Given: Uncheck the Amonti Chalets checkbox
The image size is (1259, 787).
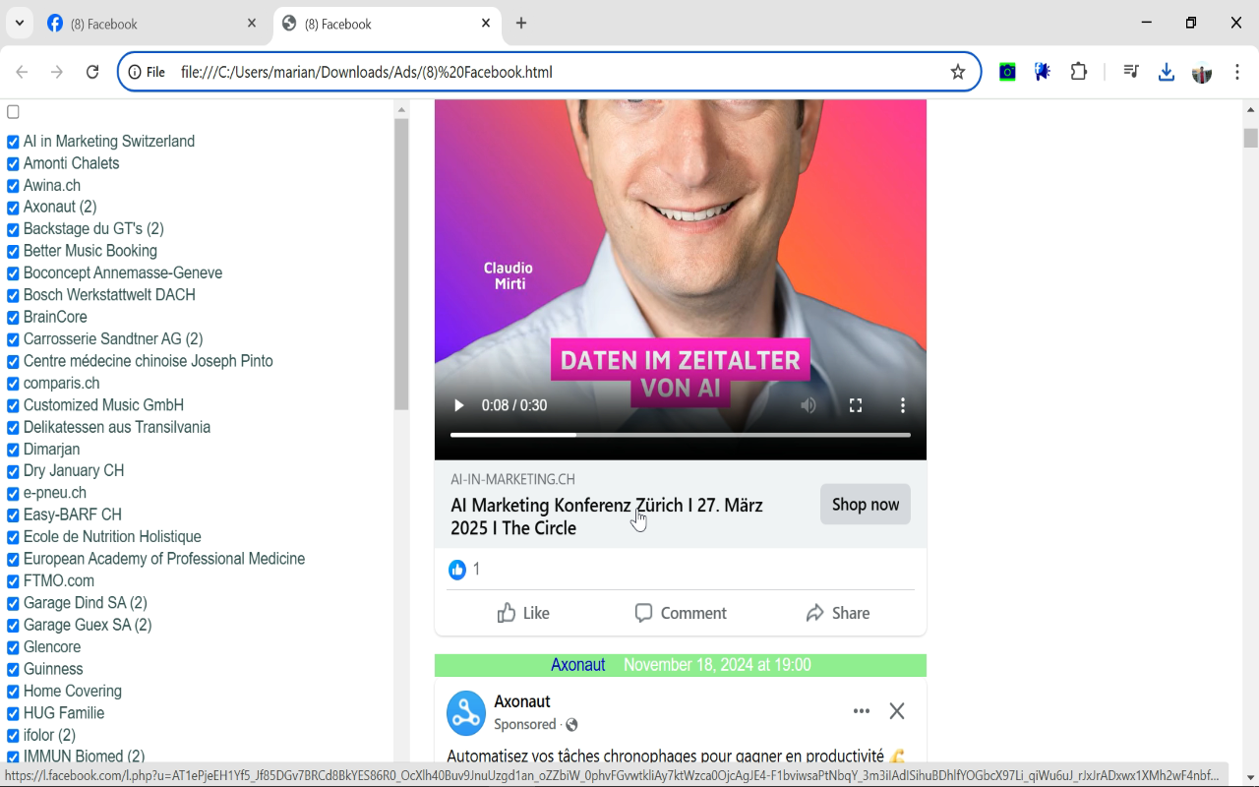Looking at the screenshot, I should tap(13, 164).
